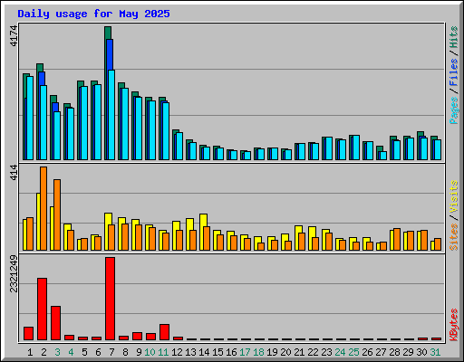The width and height of the screenshot is (464, 362).
Task: Click day label 12 on x-axis
Action: (177, 352)
